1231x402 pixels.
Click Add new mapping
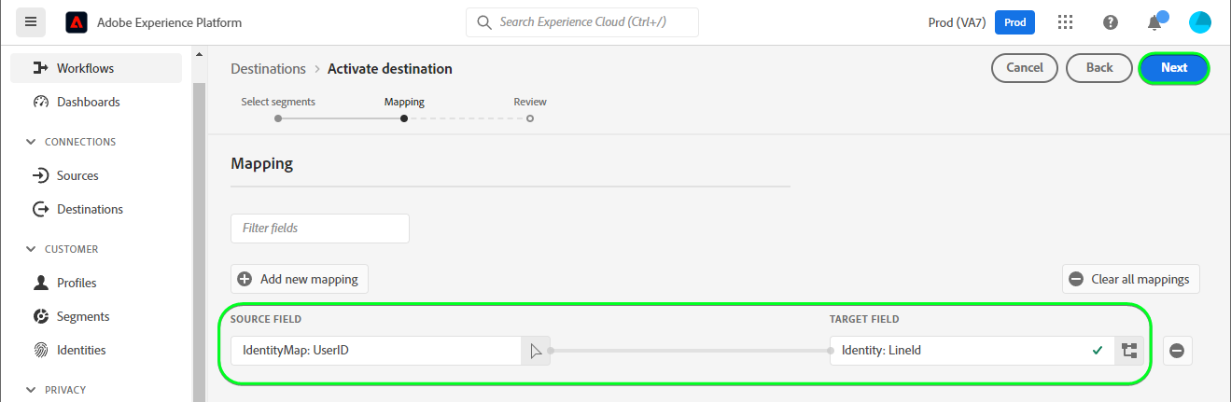pyautogui.click(x=300, y=279)
